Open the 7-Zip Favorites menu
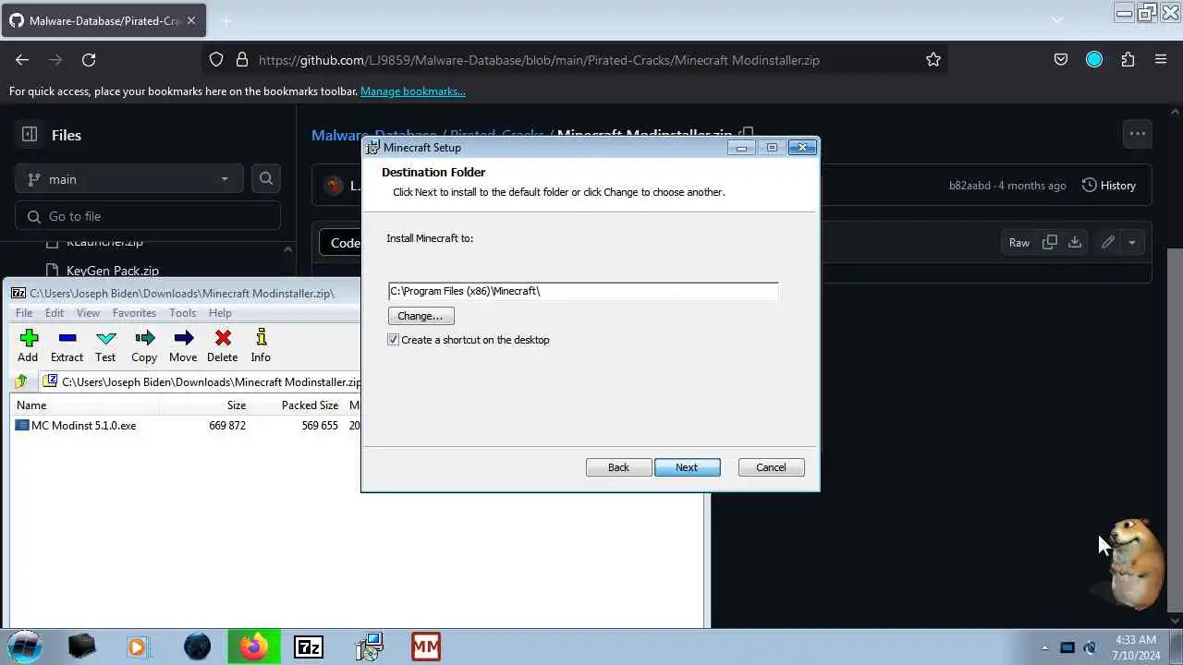 click(x=134, y=313)
